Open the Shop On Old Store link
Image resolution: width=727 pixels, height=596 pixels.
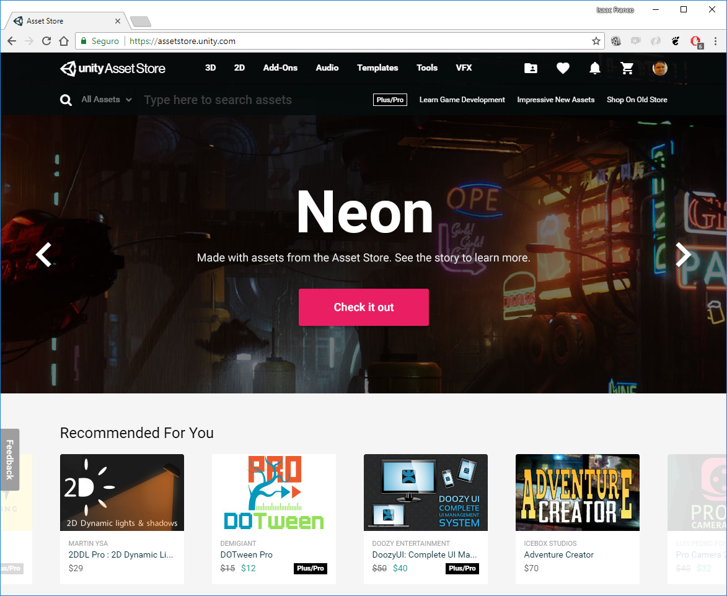637,100
